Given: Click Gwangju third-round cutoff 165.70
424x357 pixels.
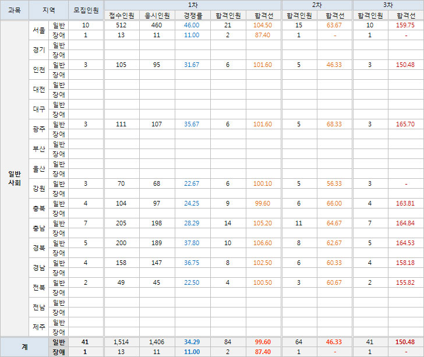Looking at the screenshot, I should (x=405, y=124).
